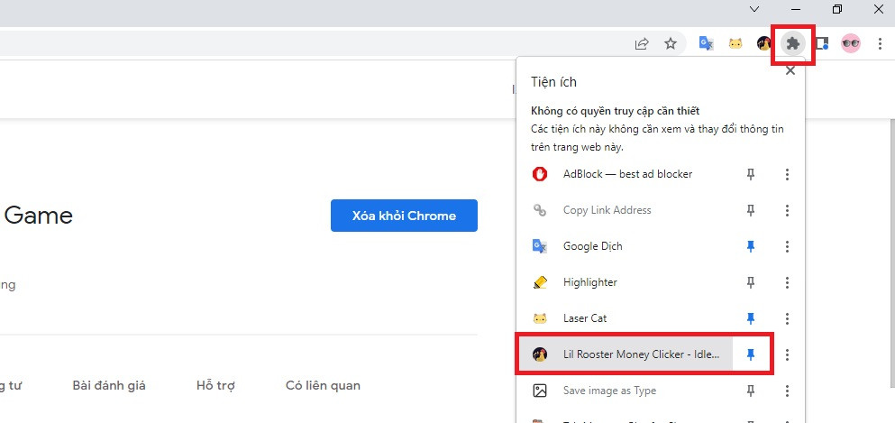Open the Chrome three-dot main menu
Screen dimensions: 895x423
point(880,43)
